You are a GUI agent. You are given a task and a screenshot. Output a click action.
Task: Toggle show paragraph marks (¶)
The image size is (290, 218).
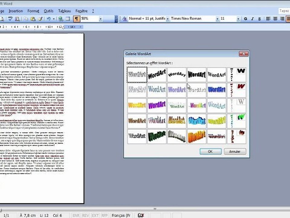[x=76, y=19]
